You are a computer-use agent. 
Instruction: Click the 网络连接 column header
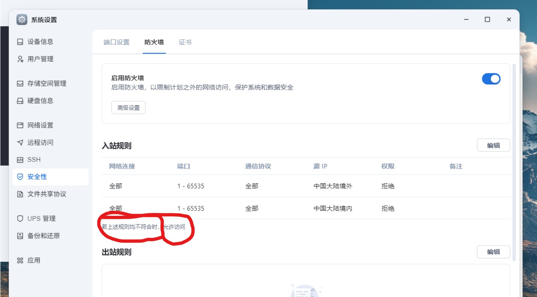tap(122, 166)
